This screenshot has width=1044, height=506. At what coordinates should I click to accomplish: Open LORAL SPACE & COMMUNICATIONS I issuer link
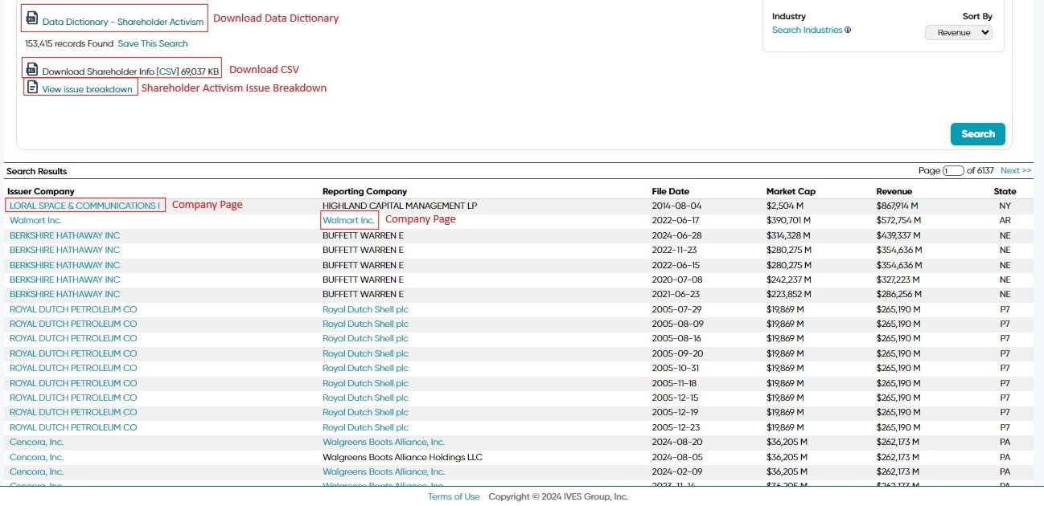(85, 206)
